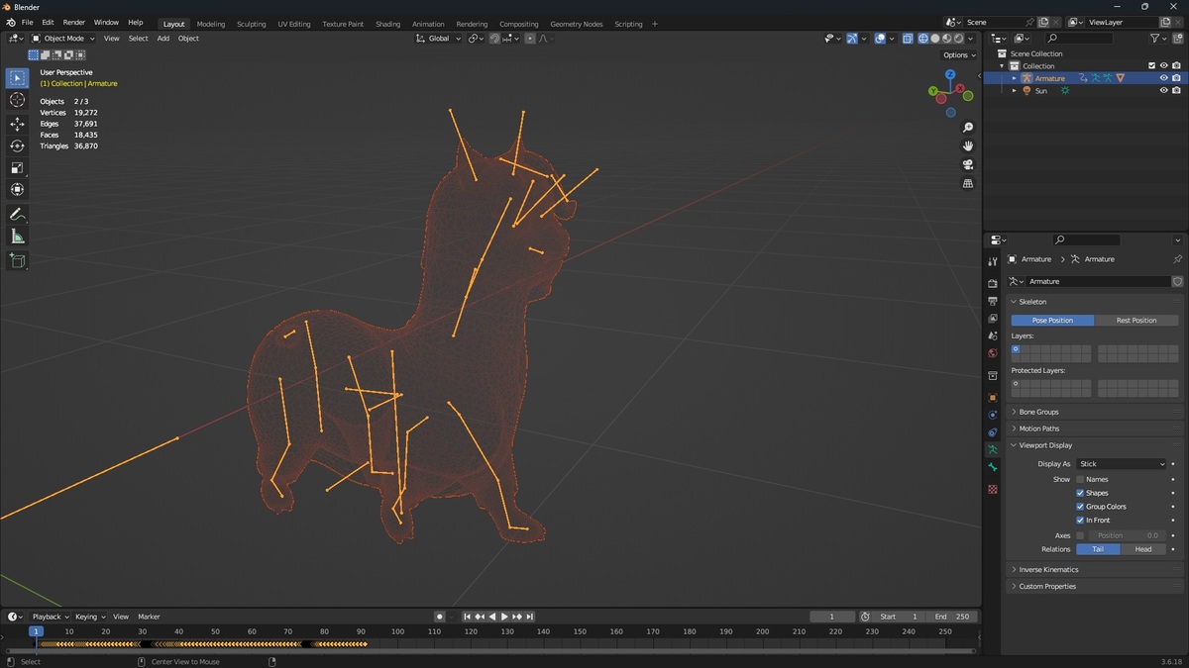Switch to the Sculpting workspace tab
1189x668 pixels.
(251, 24)
